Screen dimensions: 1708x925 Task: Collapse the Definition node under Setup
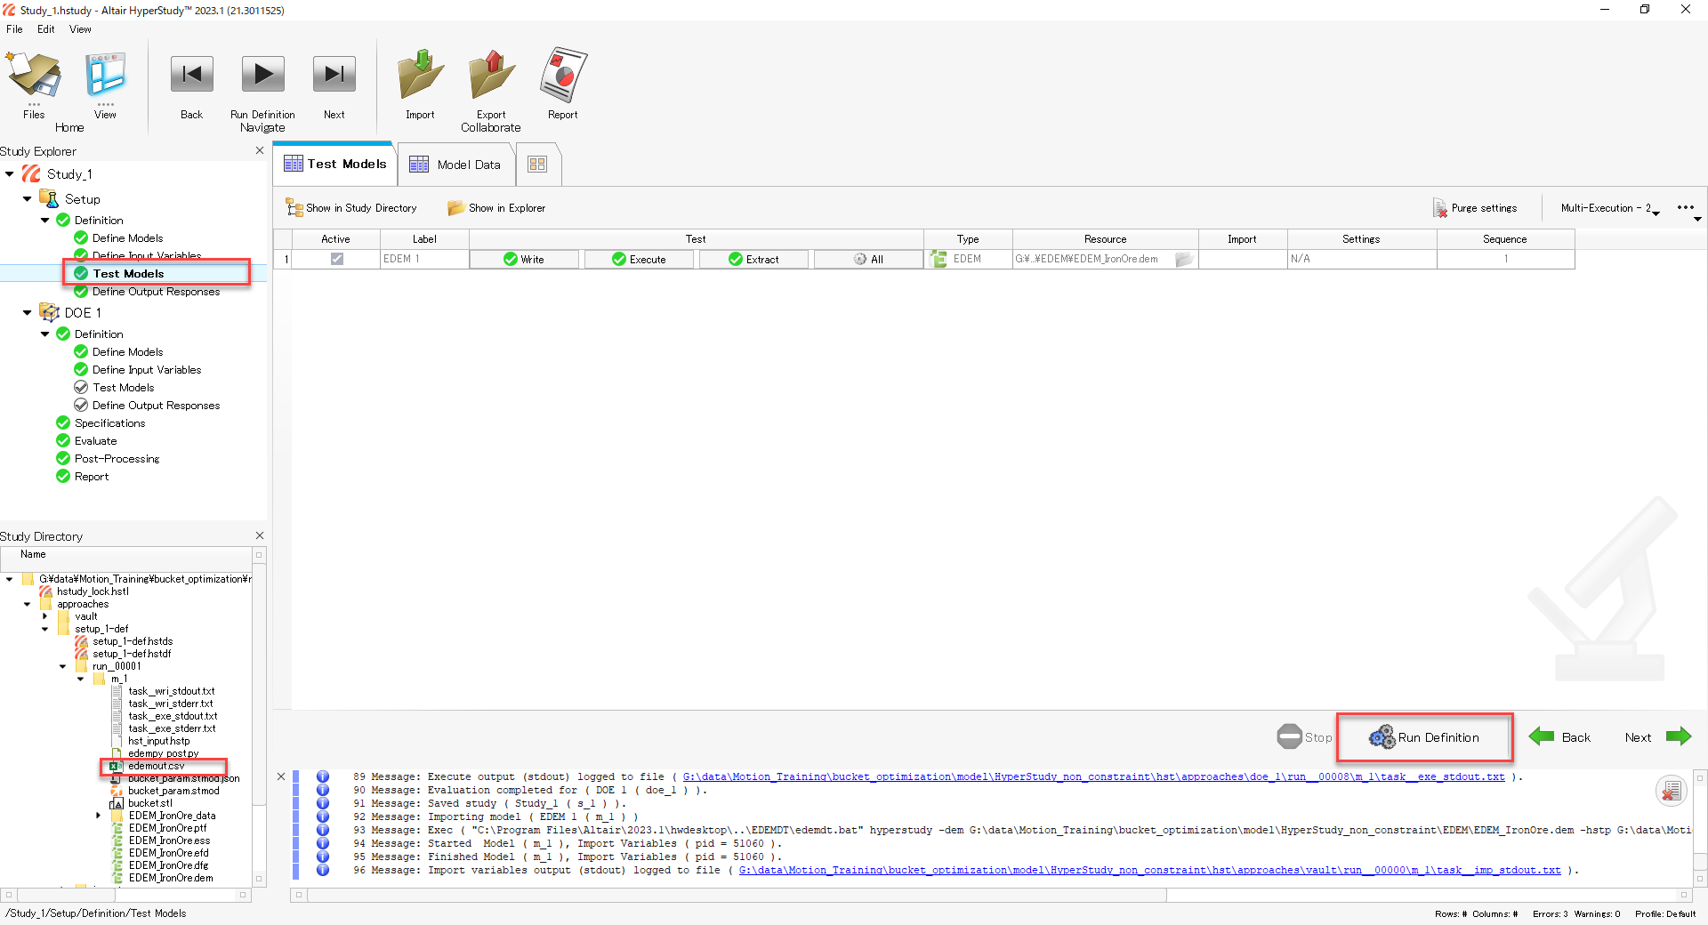tap(44, 221)
